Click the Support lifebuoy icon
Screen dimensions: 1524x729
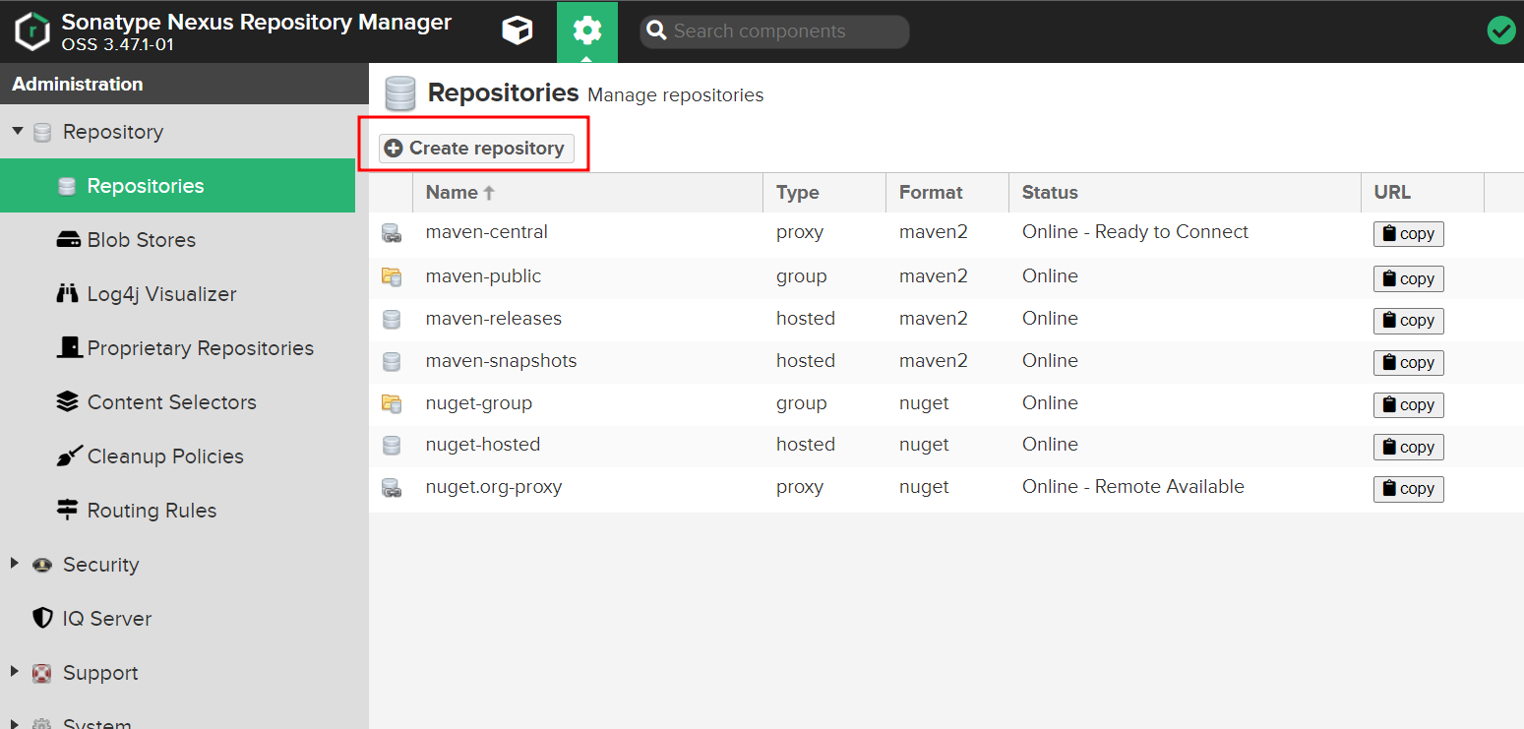(42, 673)
